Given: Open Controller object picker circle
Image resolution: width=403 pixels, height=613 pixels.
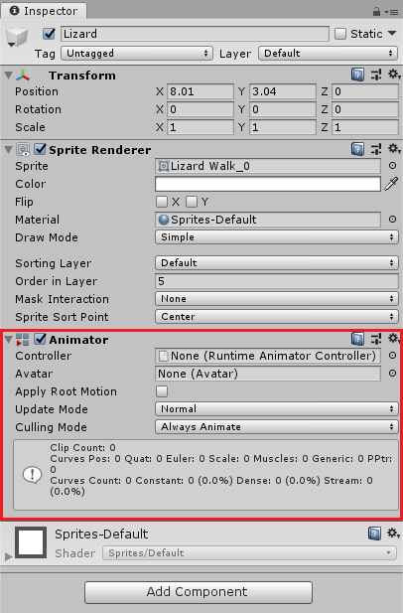Looking at the screenshot, I should (x=392, y=356).
